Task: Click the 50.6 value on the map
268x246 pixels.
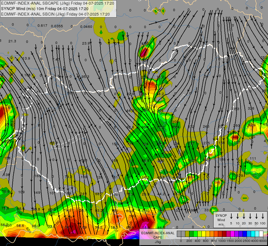Action: click(x=6, y=192)
